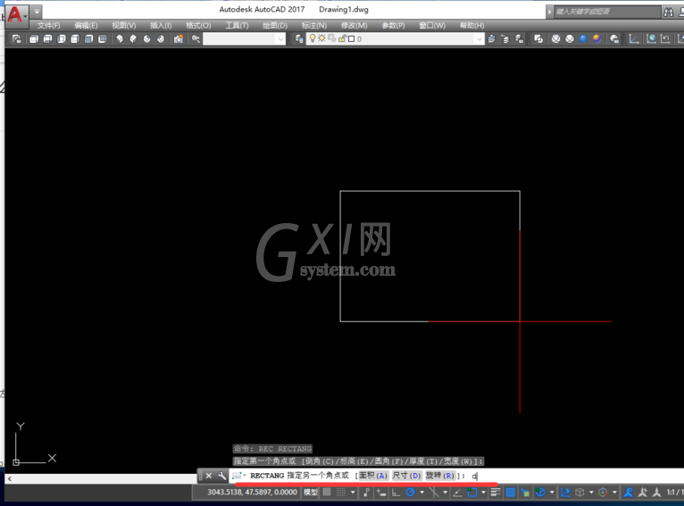Open the 视图(V) menu
Viewport: 684px width, 506px height.
(124, 26)
